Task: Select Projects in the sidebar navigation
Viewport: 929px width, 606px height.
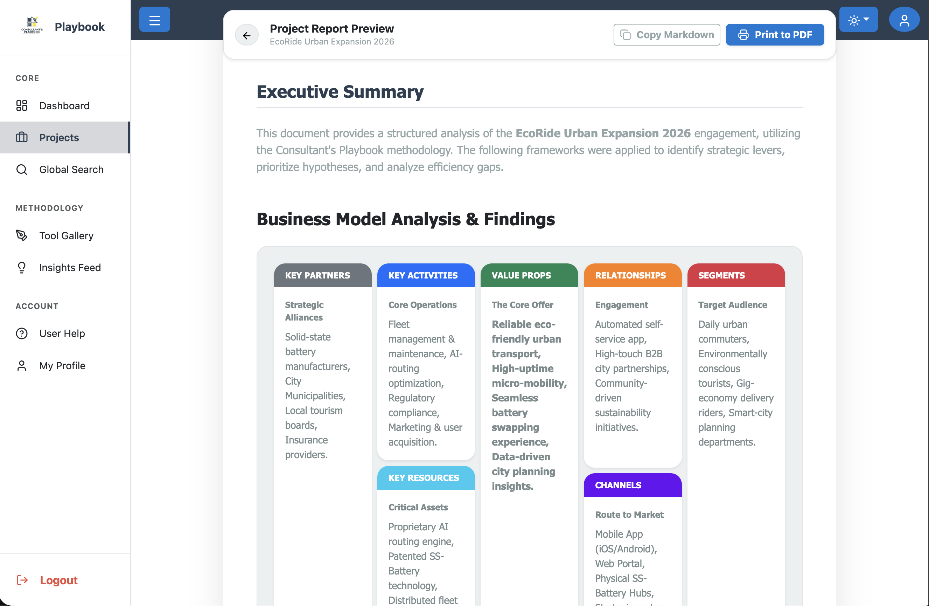Action: tap(58, 137)
